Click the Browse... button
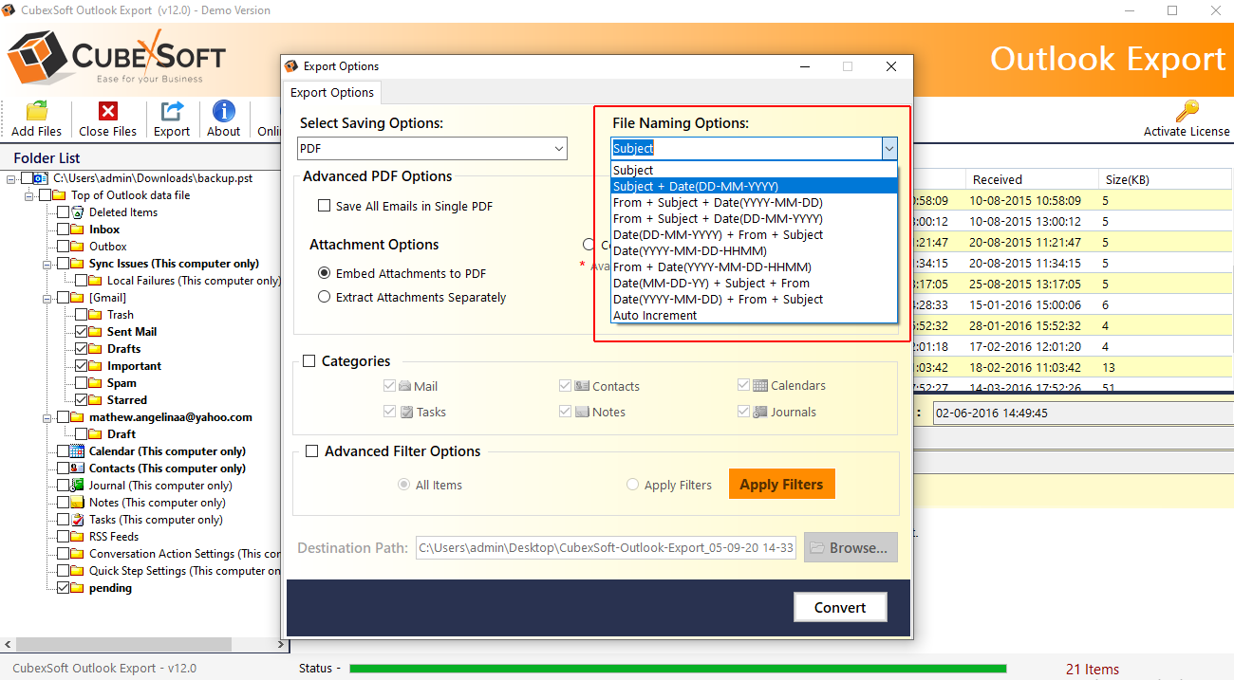1234x680 pixels. coord(851,547)
